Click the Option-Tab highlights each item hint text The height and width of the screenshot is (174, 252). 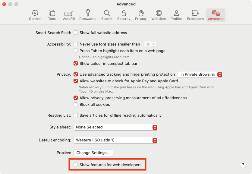click(x=105, y=57)
